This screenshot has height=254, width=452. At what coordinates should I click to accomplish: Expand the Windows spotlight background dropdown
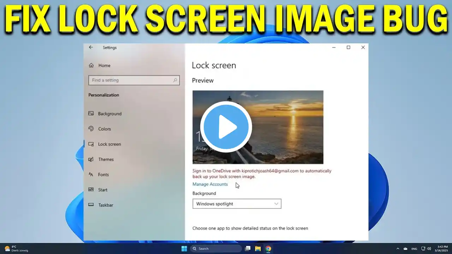point(237,204)
